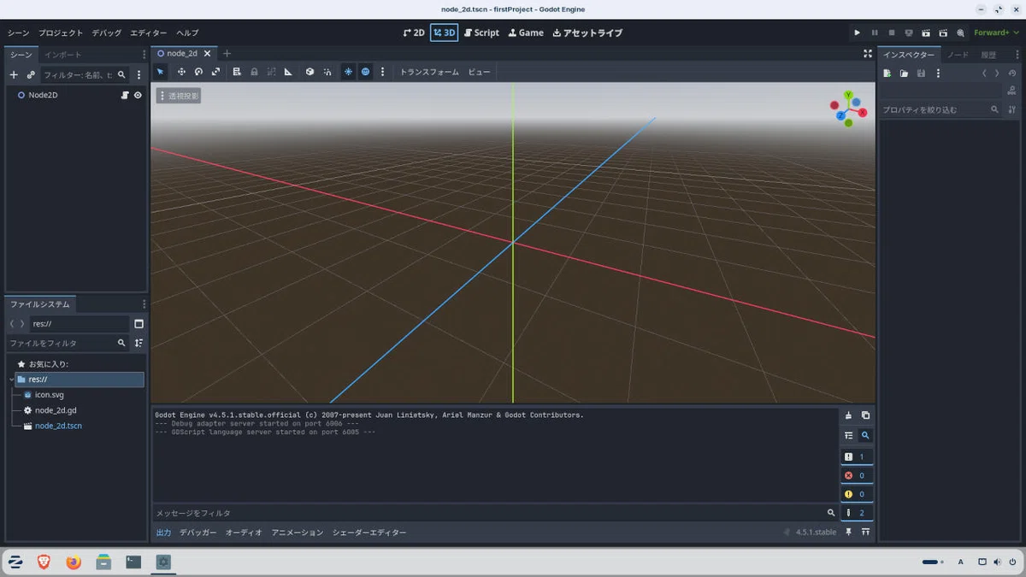Toggle Node2D visibility eye icon

(138, 95)
